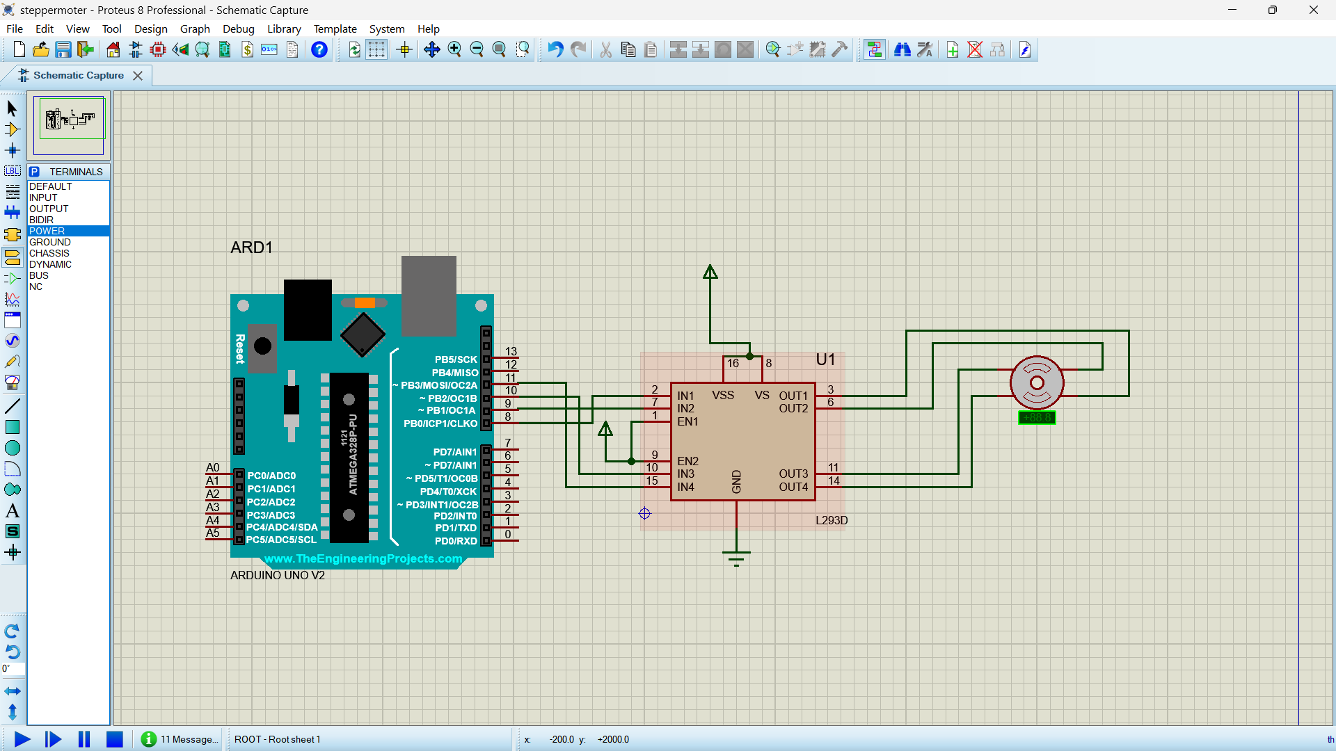The height and width of the screenshot is (751, 1336).
Task: Click the Save Project toolbar icon
Action: (63, 49)
